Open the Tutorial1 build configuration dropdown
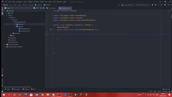This screenshot has width=172, height=97. point(143,5)
